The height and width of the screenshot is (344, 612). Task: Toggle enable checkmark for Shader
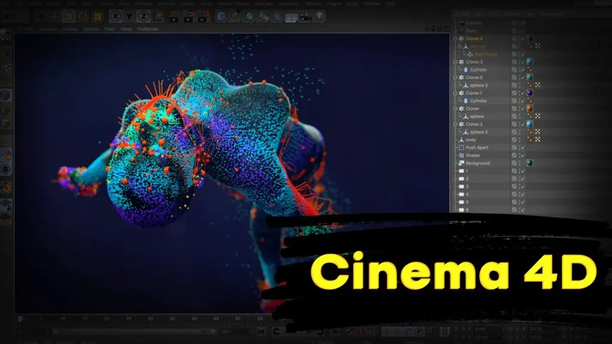(523, 155)
